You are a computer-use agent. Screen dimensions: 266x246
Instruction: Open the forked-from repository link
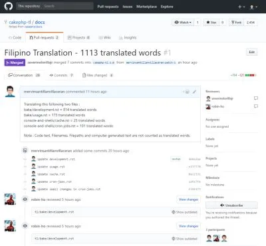(33, 27)
